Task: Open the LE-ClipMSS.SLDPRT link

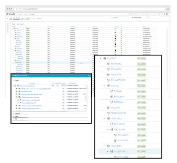Action: (26, 92)
